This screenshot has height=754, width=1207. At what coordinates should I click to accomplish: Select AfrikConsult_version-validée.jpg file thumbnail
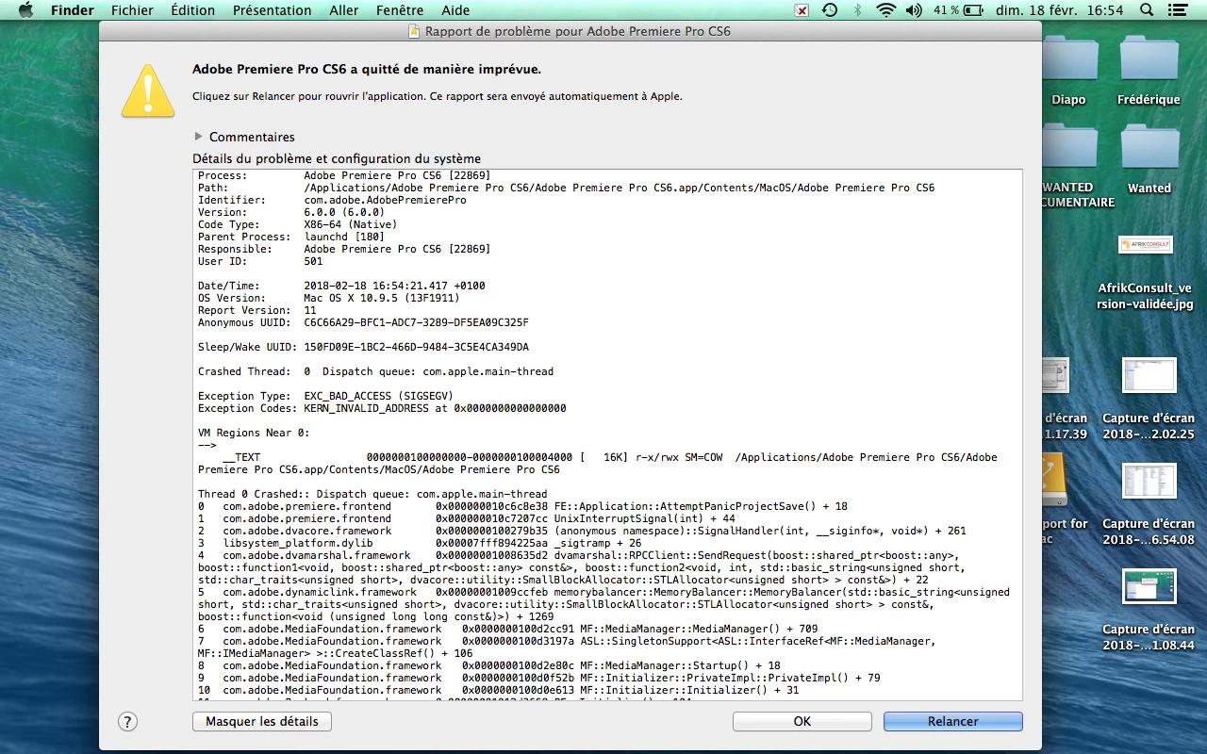1145,245
